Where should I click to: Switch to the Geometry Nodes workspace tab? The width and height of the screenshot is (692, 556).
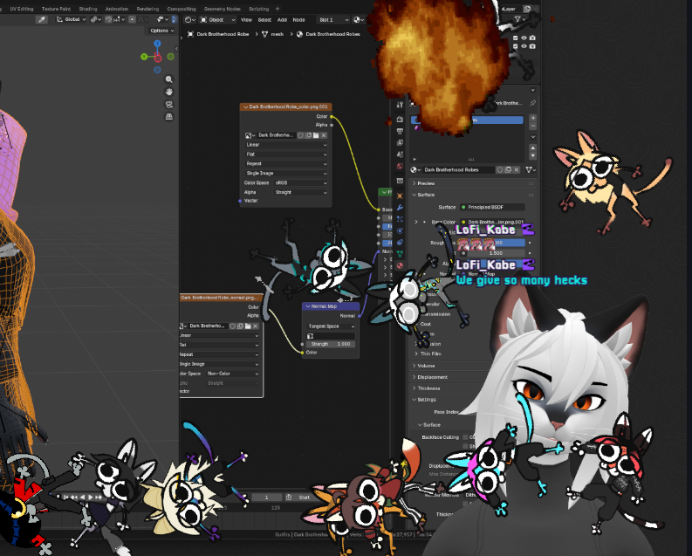[x=221, y=9]
